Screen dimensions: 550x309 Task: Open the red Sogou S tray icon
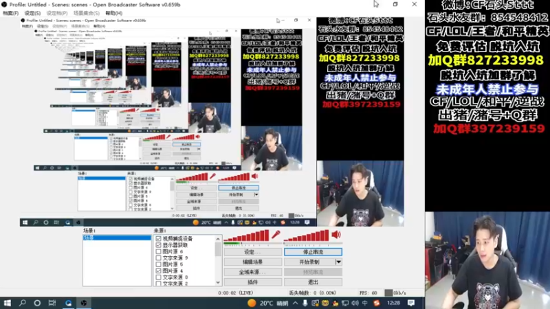pos(377,303)
